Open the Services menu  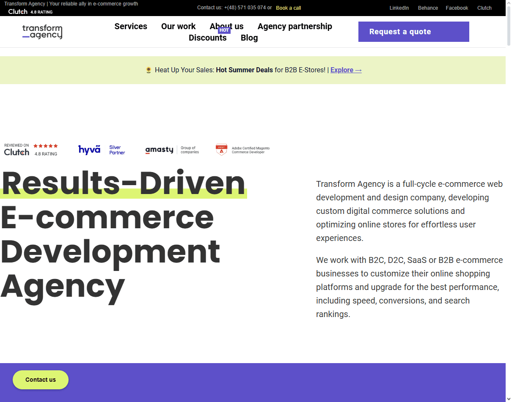131,26
